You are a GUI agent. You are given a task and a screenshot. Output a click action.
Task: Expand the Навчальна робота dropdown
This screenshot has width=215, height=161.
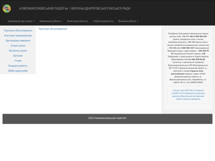(51, 21)
